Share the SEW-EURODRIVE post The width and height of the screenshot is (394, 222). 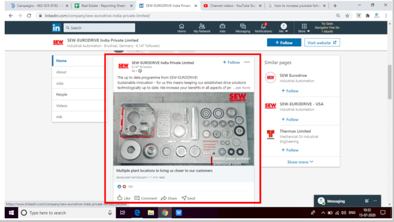click(169, 198)
